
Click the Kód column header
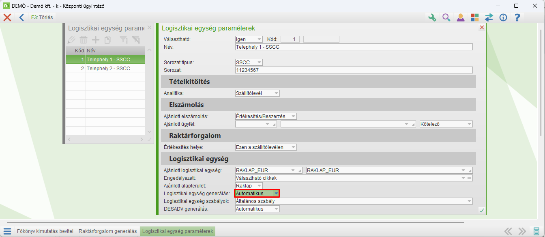76,51
